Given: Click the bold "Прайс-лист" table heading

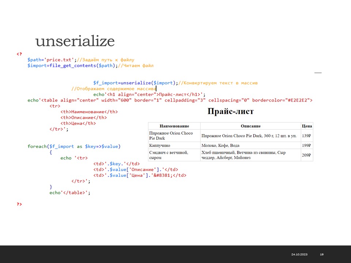Looking at the screenshot, I should pos(230,111).
